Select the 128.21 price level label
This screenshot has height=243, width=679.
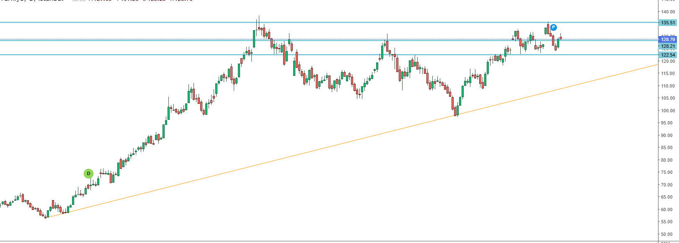(668, 46)
